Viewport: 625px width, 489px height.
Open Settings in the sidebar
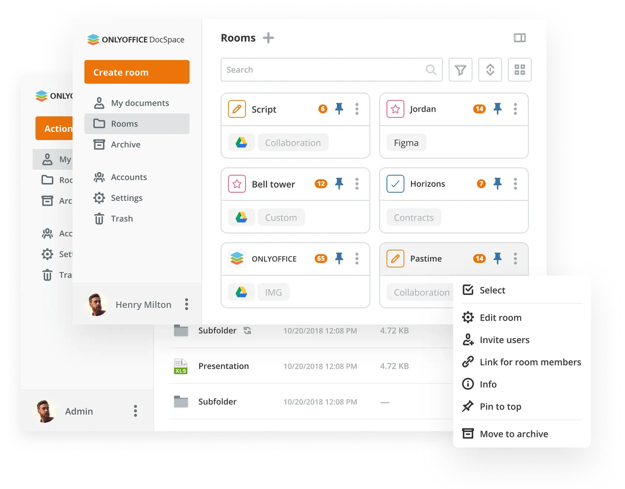pyautogui.click(x=137, y=198)
